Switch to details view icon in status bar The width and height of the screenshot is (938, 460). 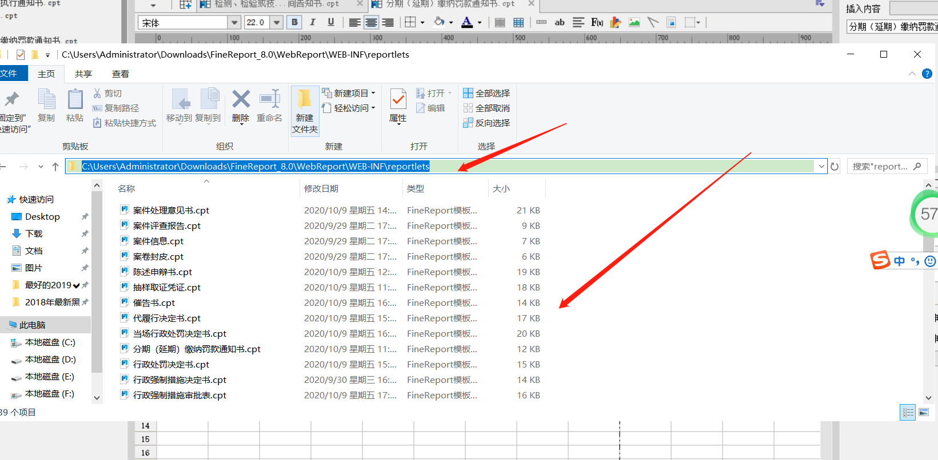908,412
